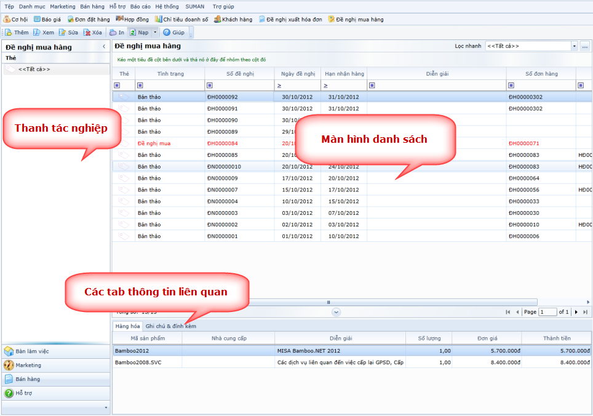Click the Thêm (Add) toolbar icon
Image resolution: width=593 pixels, height=416 pixels.
[9, 32]
